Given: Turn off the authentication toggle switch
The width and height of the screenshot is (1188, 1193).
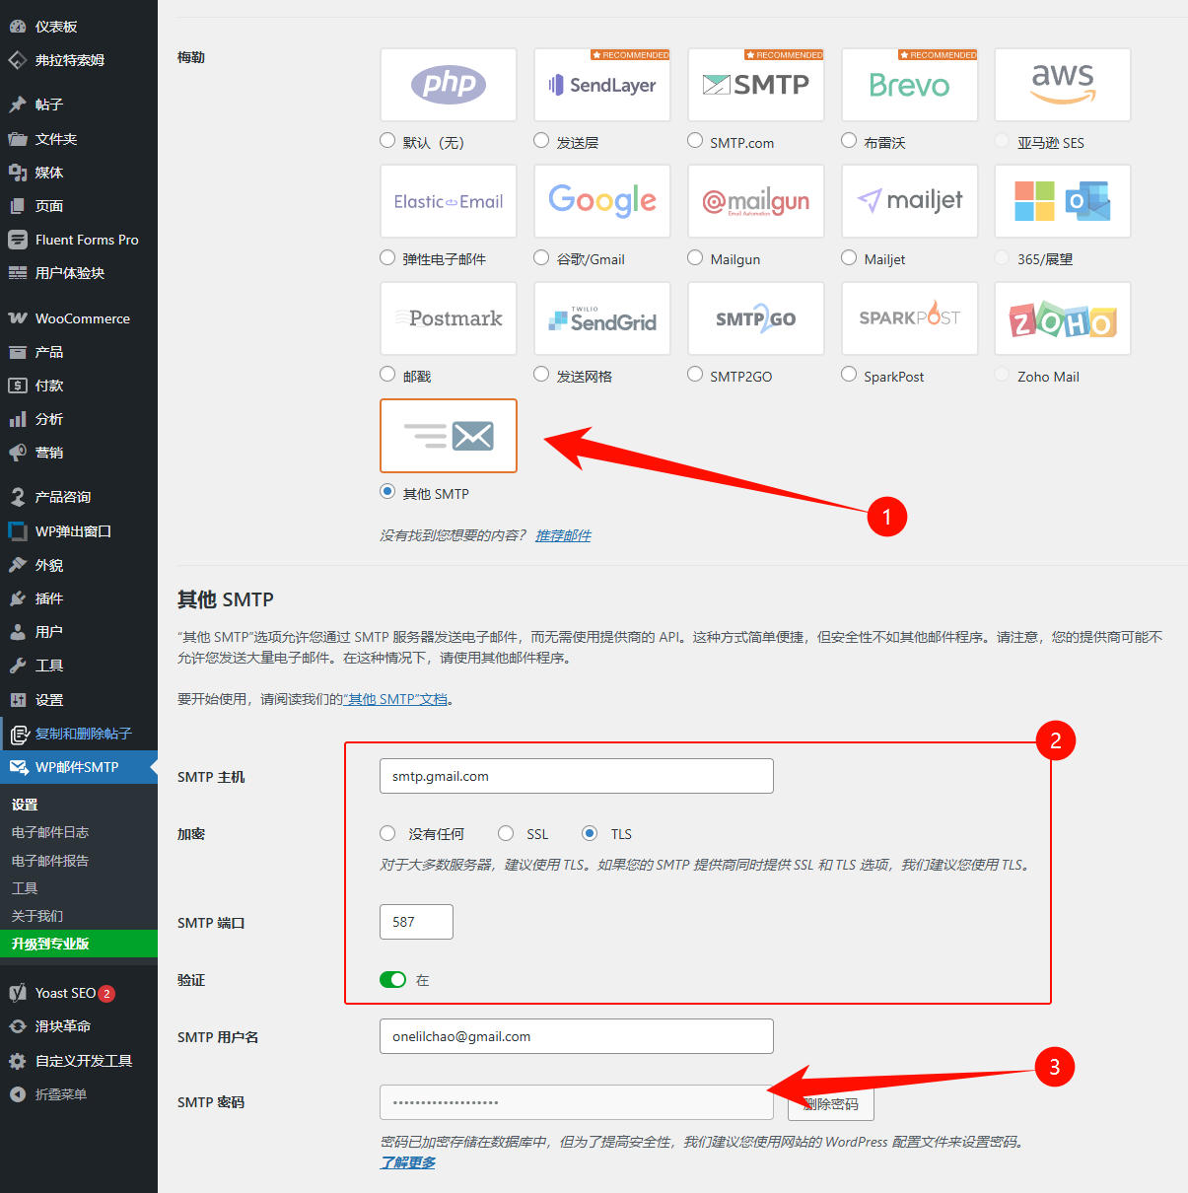Looking at the screenshot, I should coord(392,979).
